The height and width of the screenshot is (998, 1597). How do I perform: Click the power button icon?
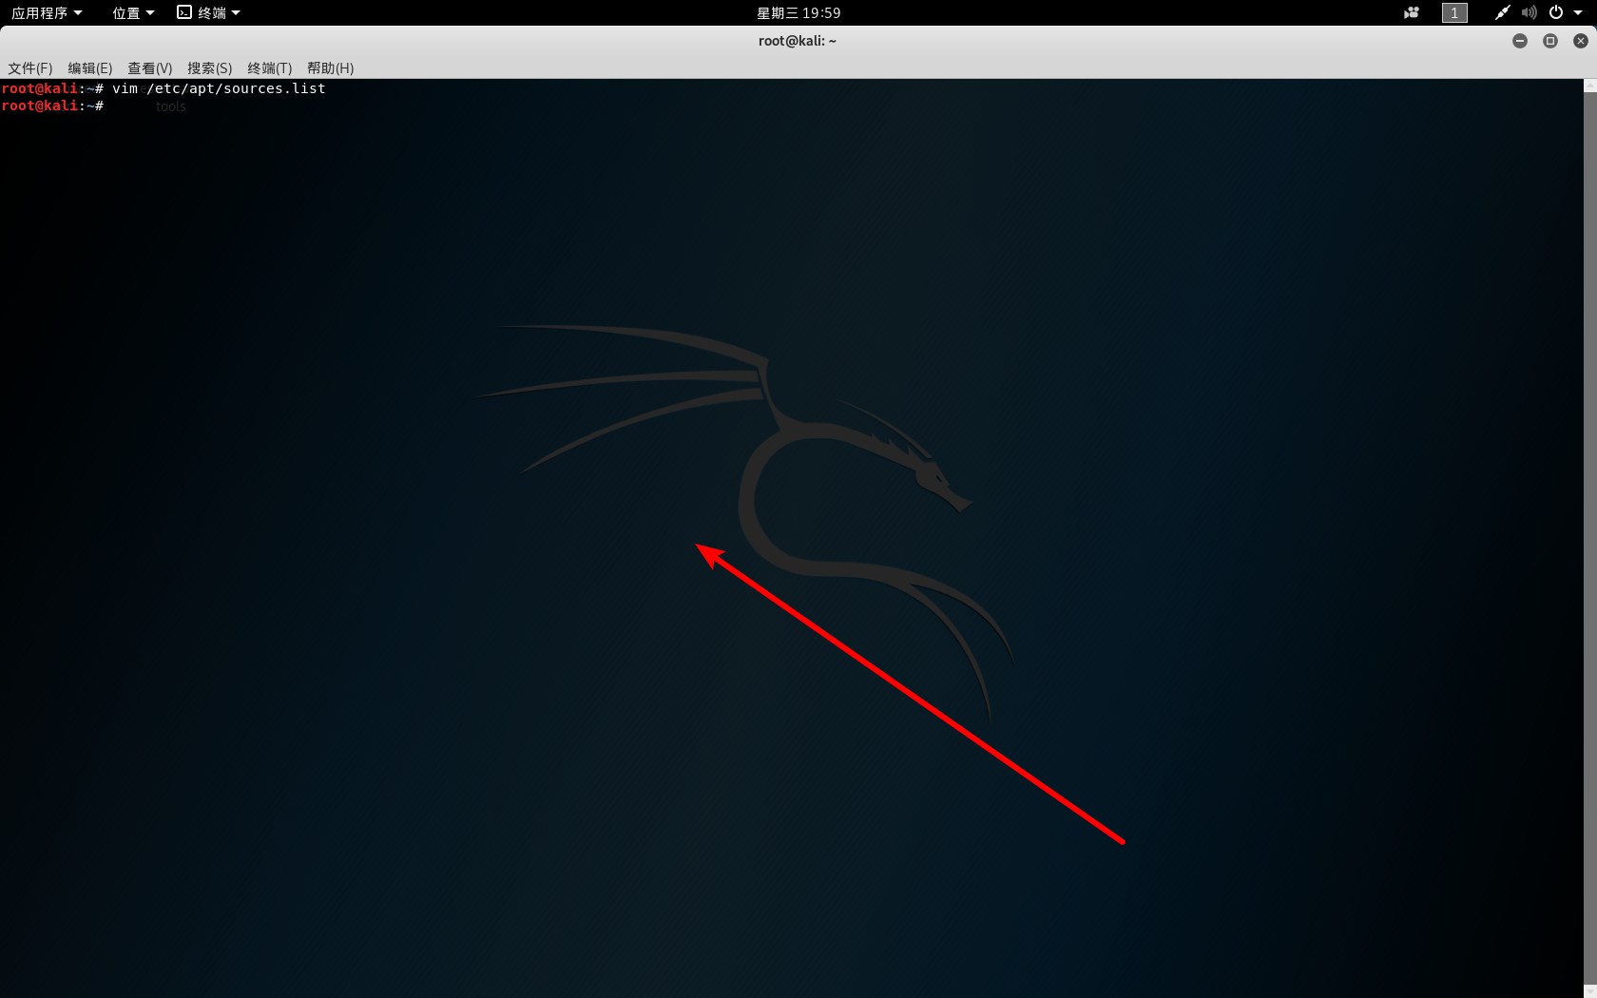click(1554, 12)
